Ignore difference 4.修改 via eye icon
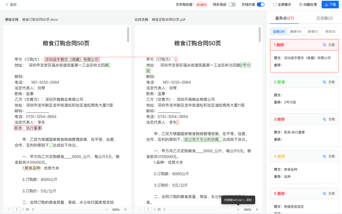 pos(325,157)
